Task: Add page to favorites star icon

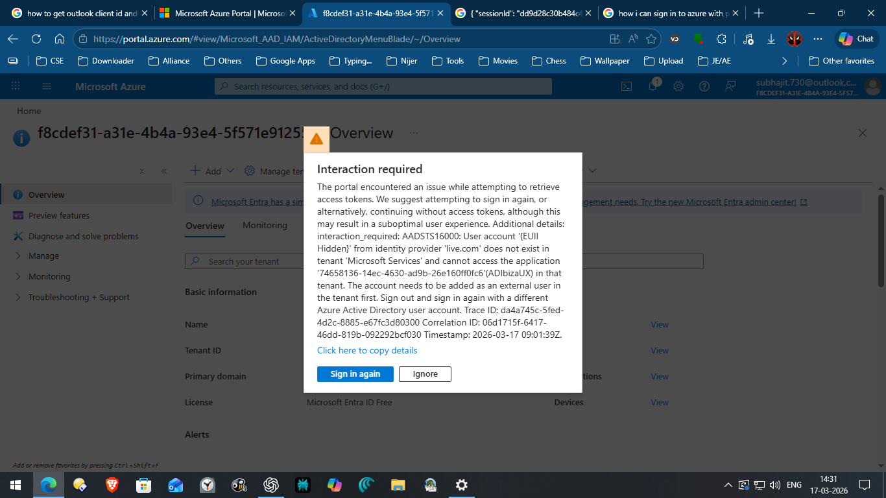Action: (x=651, y=39)
